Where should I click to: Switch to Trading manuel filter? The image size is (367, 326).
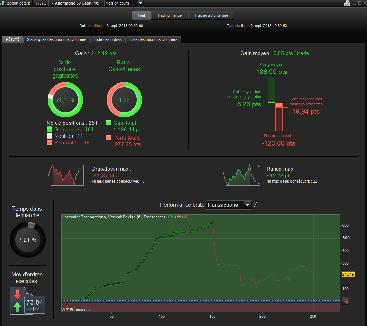(x=170, y=15)
